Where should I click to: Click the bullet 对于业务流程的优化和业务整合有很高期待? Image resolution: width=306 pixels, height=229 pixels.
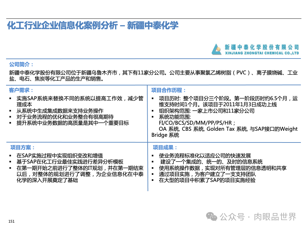pos(65,117)
